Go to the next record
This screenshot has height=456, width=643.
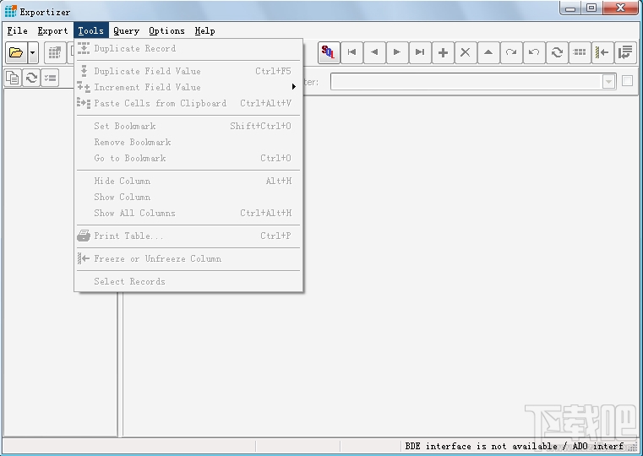tap(397, 52)
